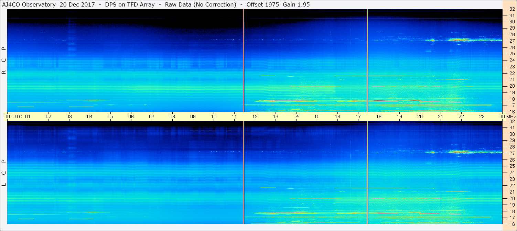Click the 21 hour label on time axis
The width and height of the screenshot is (517, 231).
point(441,117)
